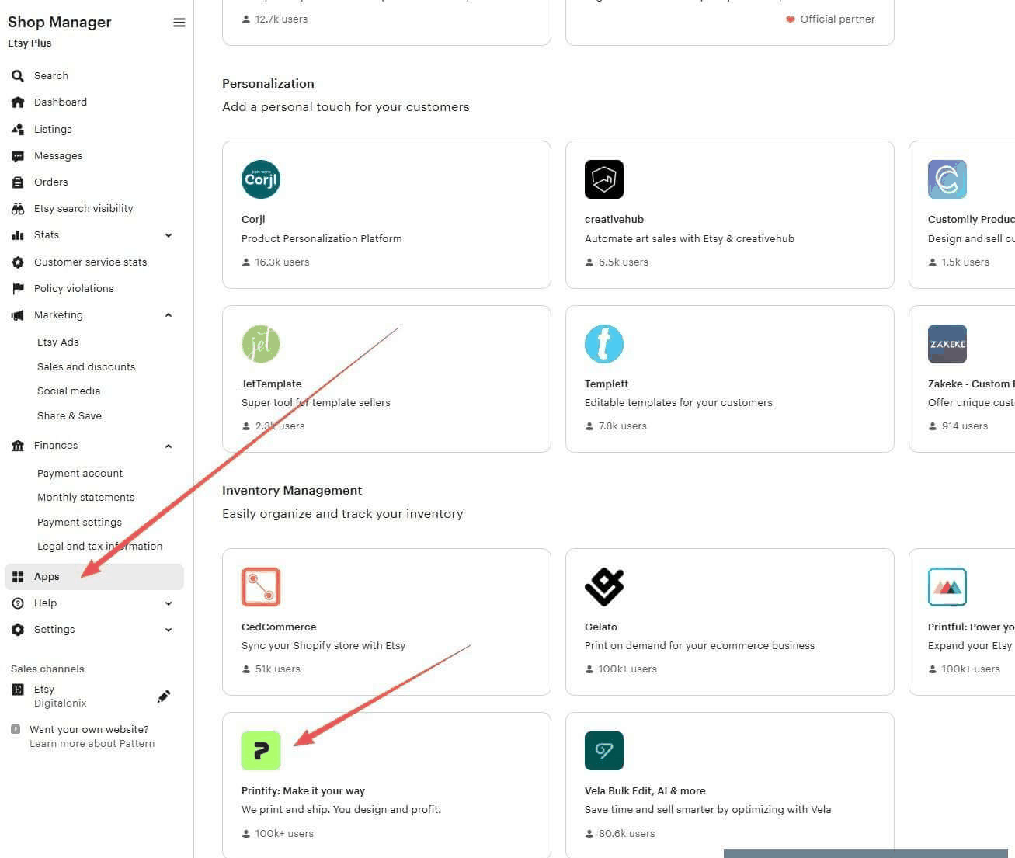Click the Stats bar chart icon

18,235
